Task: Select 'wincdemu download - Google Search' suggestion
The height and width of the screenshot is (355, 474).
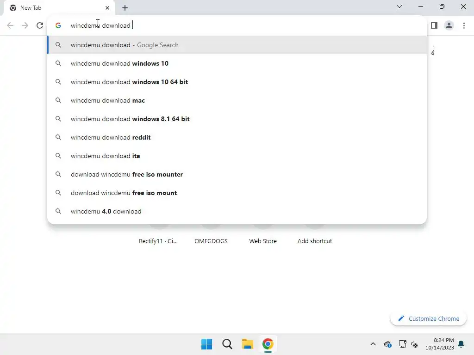Action: (x=237, y=45)
